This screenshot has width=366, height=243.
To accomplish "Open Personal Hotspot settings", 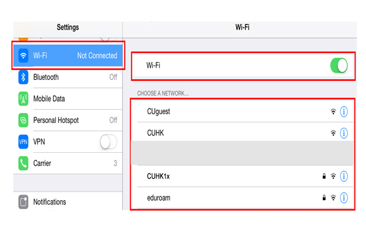I will [x=68, y=120].
